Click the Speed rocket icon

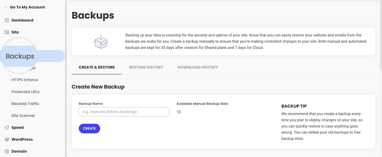[x=7, y=127]
